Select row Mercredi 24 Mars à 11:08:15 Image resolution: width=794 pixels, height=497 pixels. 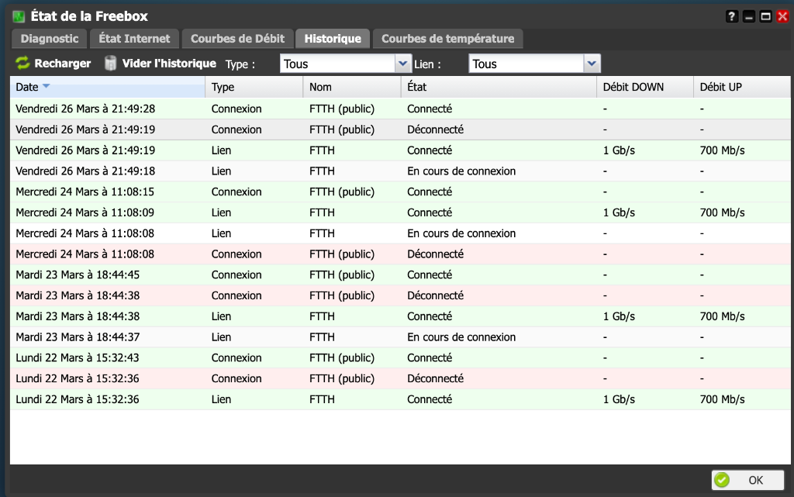[400, 192]
